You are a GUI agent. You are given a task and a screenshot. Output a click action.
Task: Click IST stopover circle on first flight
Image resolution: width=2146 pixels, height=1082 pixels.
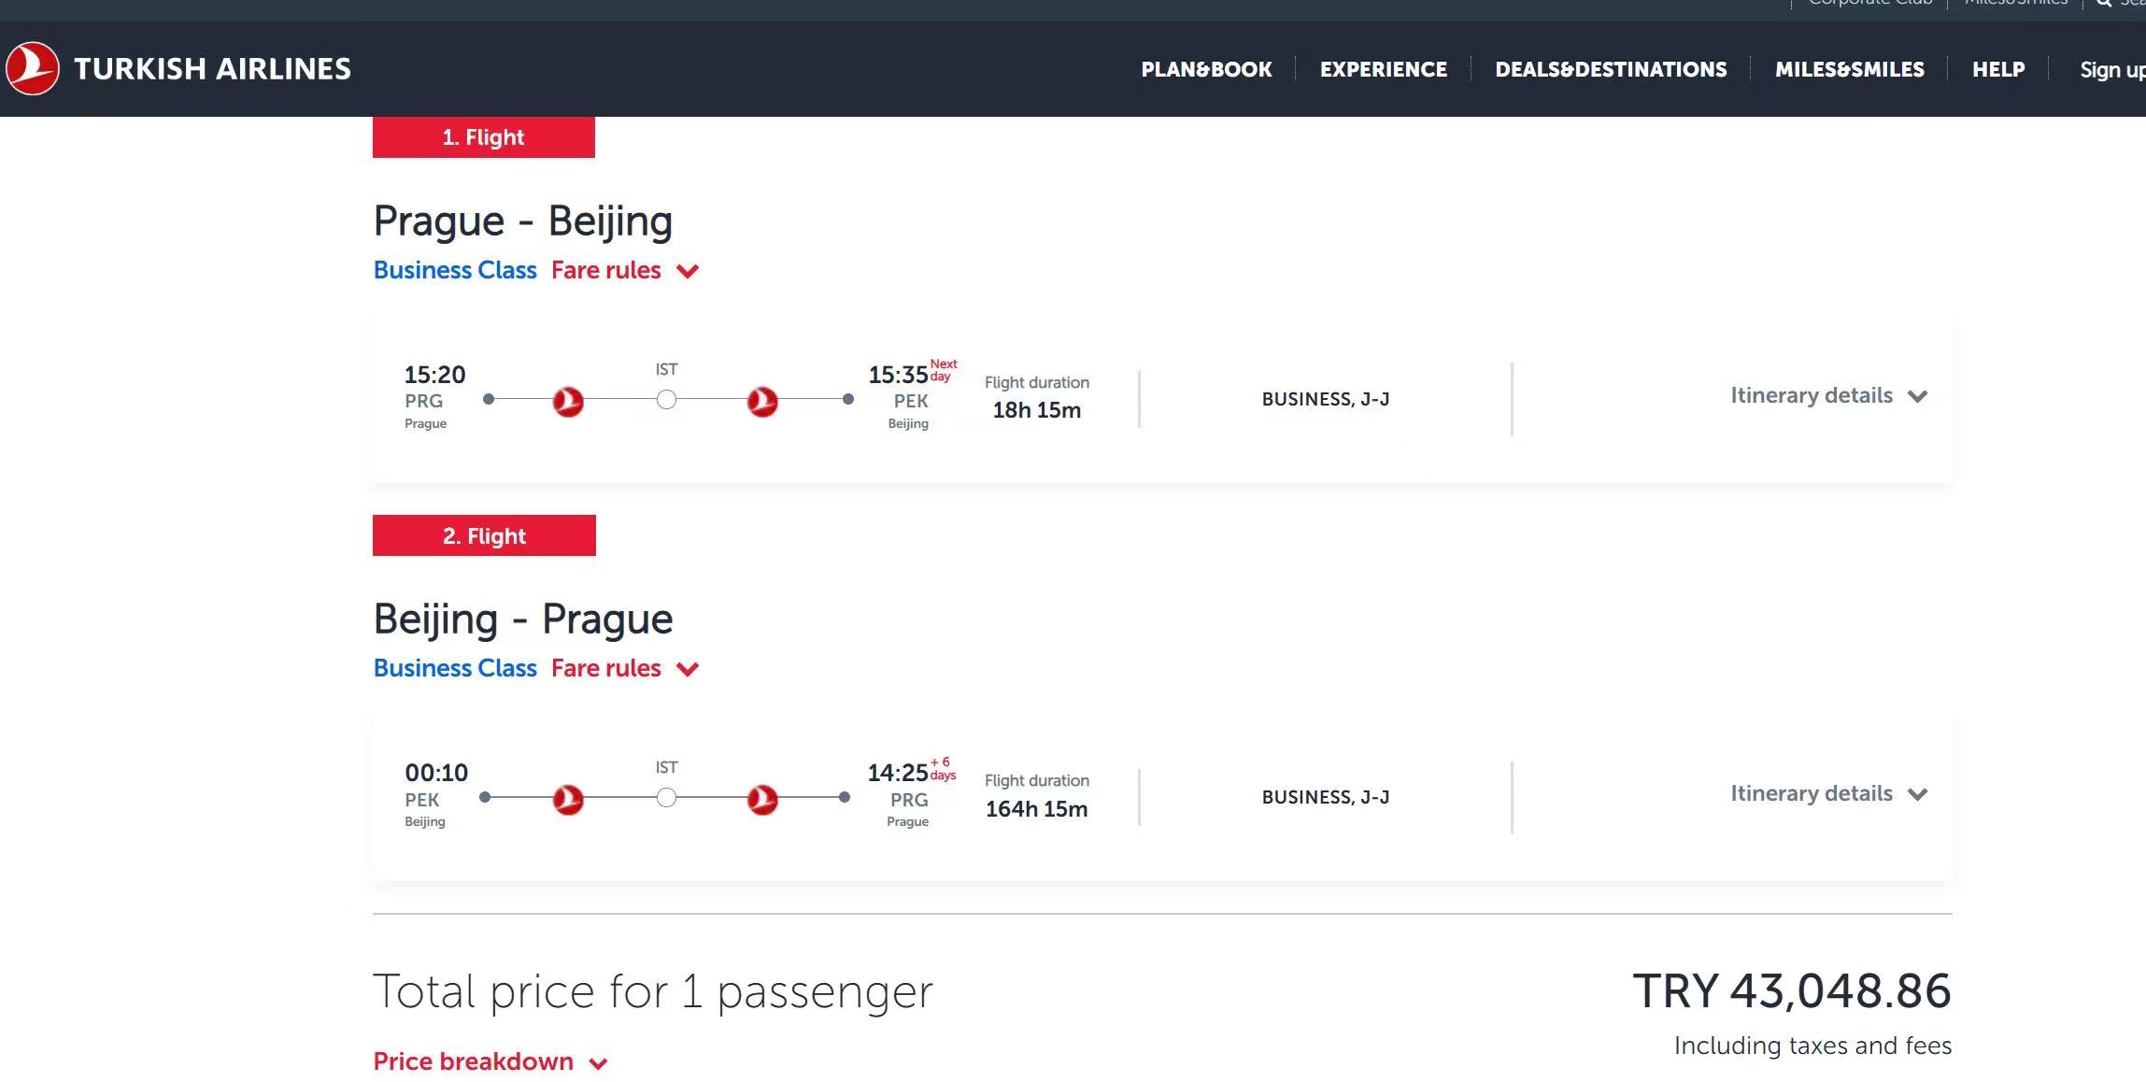(x=666, y=400)
